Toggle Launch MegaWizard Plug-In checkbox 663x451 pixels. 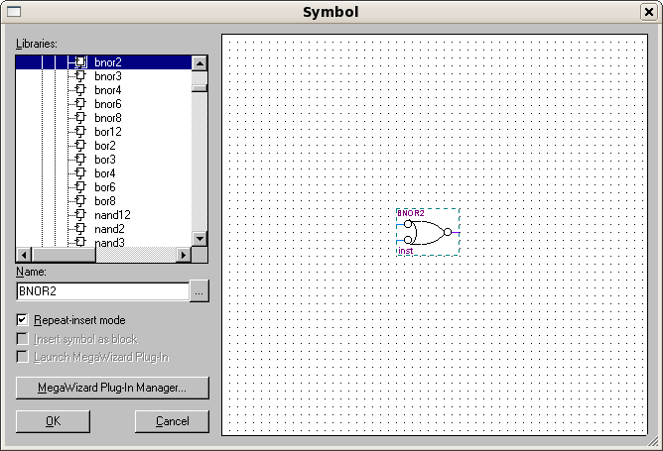click(23, 356)
